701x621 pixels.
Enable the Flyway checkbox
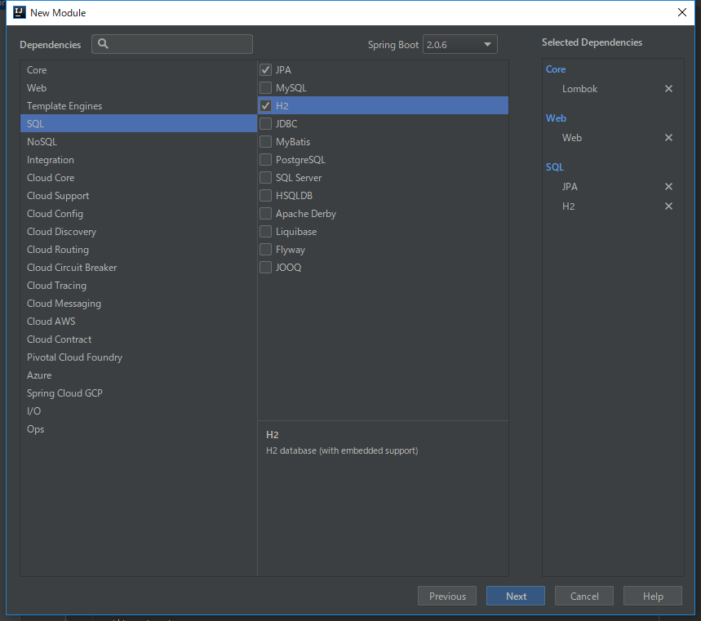pyautogui.click(x=265, y=250)
